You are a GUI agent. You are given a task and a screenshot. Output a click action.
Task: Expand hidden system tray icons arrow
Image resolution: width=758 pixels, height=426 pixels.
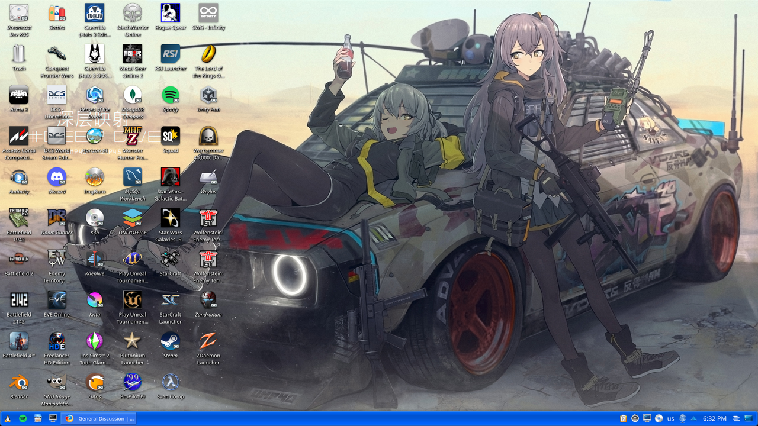[x=693, y=419]
